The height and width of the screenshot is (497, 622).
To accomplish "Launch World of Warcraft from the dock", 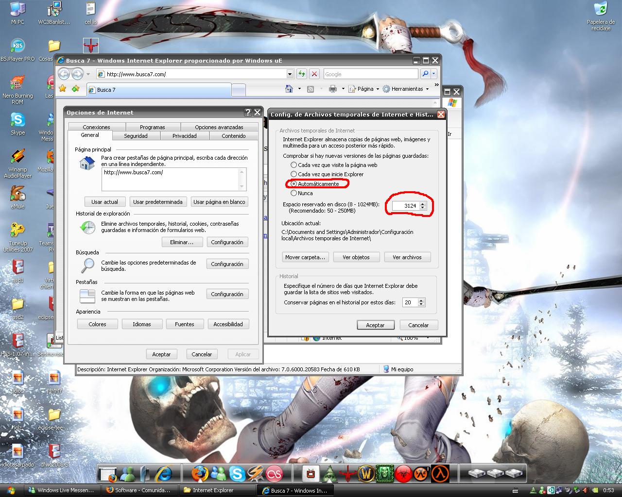I will point(366,473).
